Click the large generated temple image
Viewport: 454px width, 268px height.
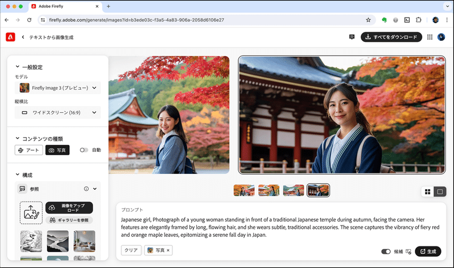342,115
